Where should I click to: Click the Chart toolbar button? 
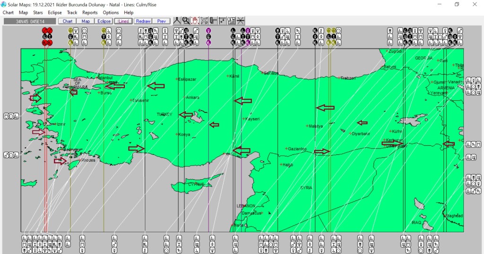coord(68,21)
